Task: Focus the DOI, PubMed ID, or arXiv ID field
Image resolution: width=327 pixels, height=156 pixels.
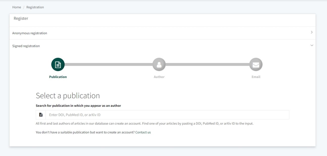Action: [x=167, y=115]
